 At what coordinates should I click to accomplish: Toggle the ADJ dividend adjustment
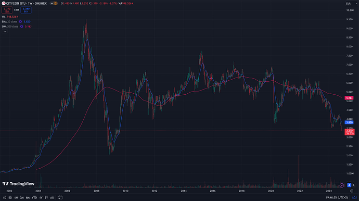(x=354, y=197)
